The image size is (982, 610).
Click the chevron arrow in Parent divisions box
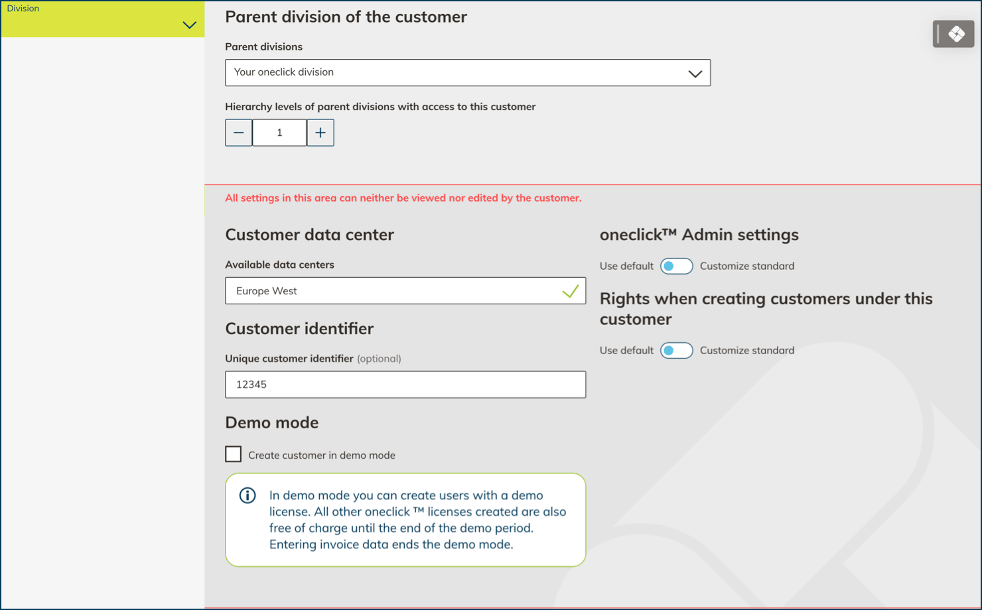[695, 74]
